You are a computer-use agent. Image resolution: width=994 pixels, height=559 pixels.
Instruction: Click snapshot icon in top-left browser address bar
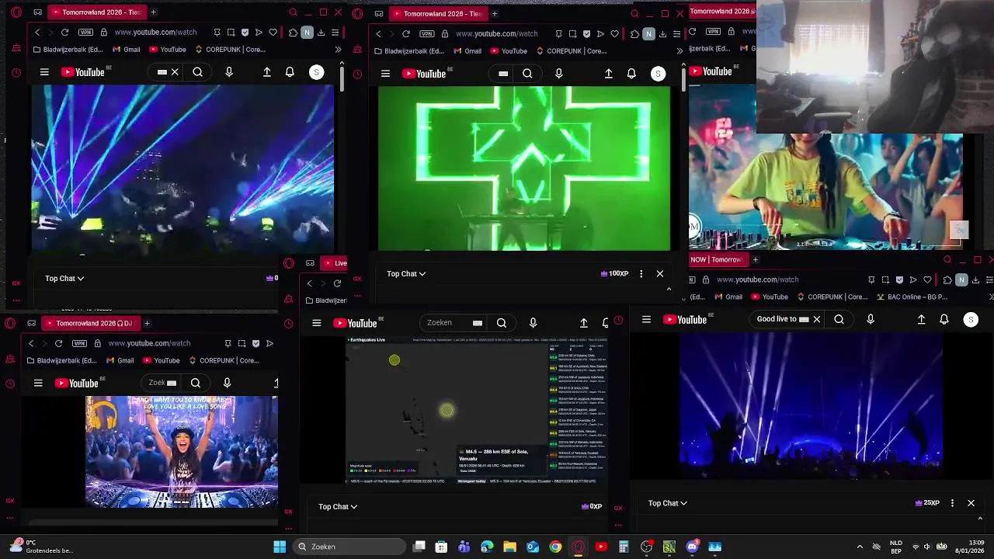point(231,33)
